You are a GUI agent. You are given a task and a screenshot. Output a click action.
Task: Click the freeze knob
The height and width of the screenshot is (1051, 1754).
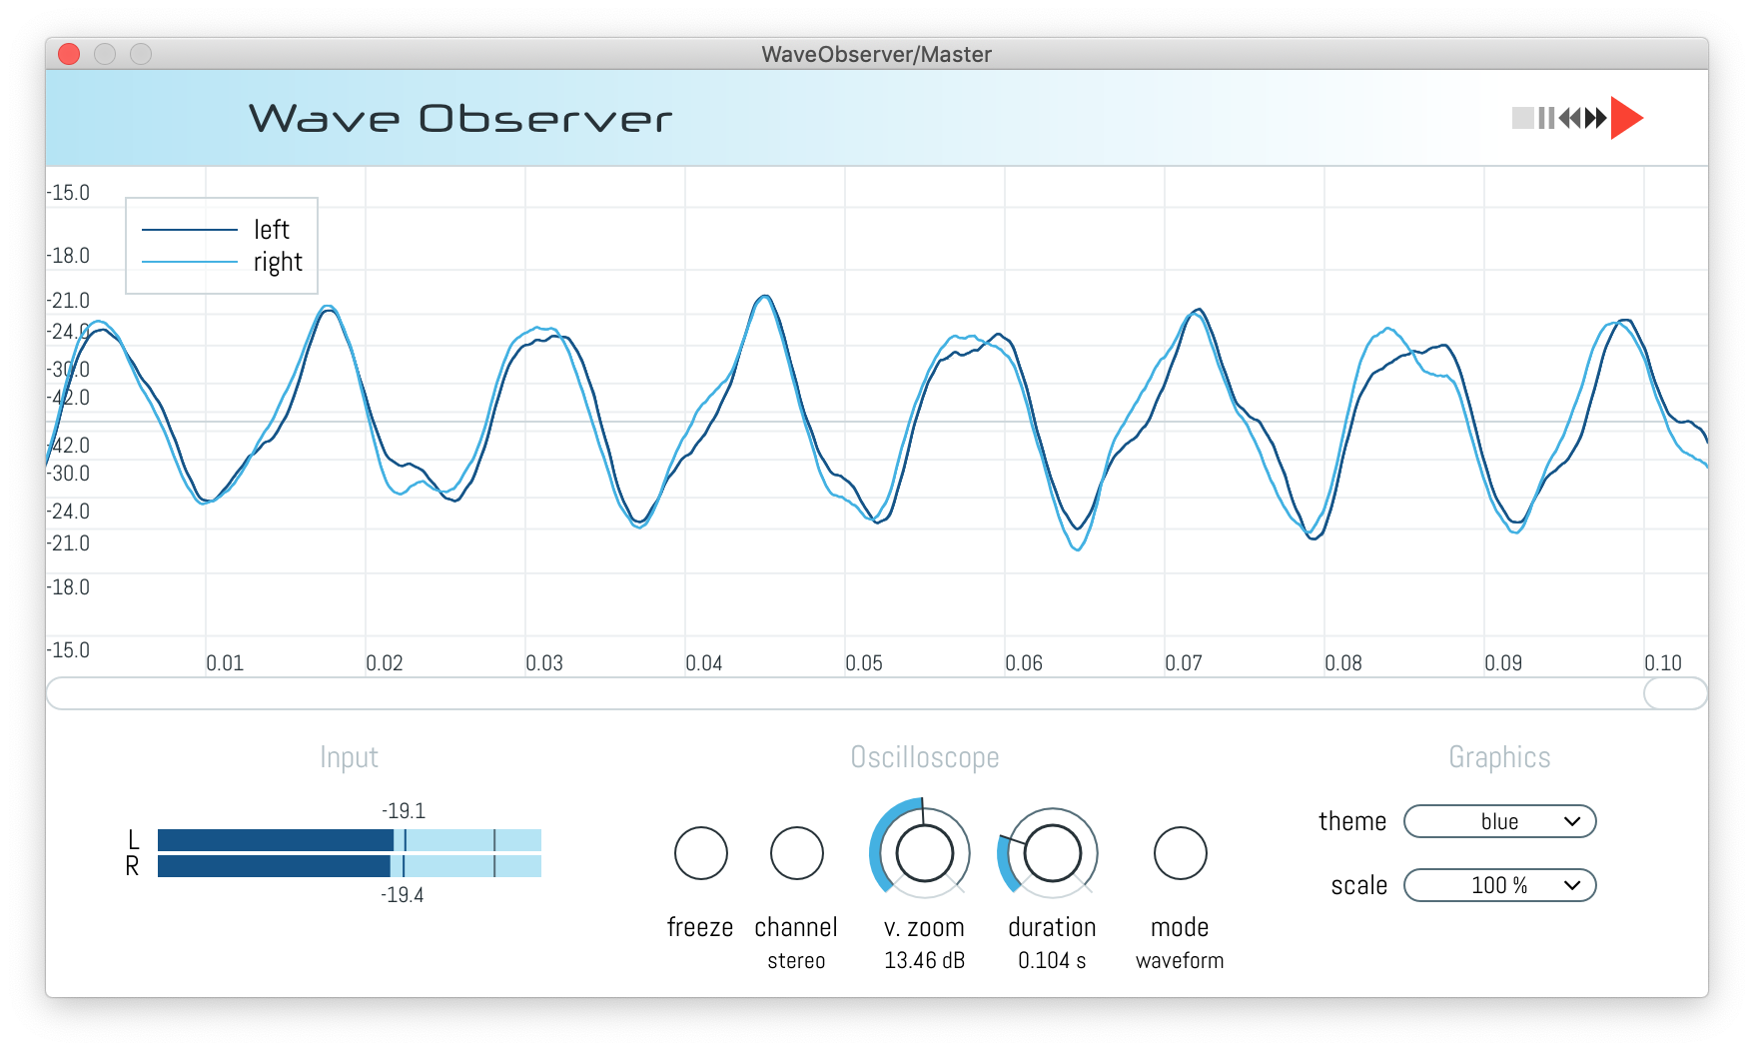(701, 853)
